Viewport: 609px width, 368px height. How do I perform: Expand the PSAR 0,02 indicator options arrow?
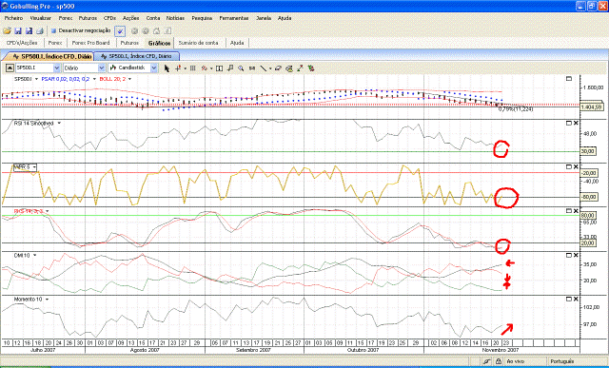tap(94, 79)
